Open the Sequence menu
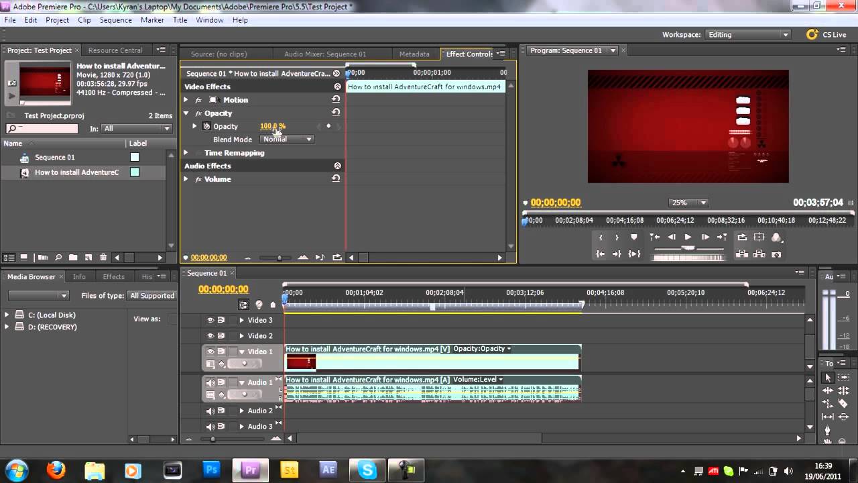Screen dimensions: 858x483 116,20
